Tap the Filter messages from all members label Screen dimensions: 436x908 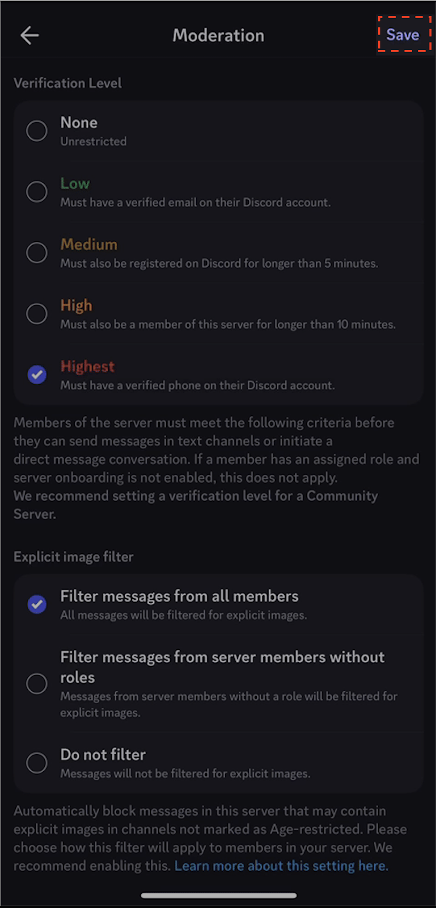point(179,596)
